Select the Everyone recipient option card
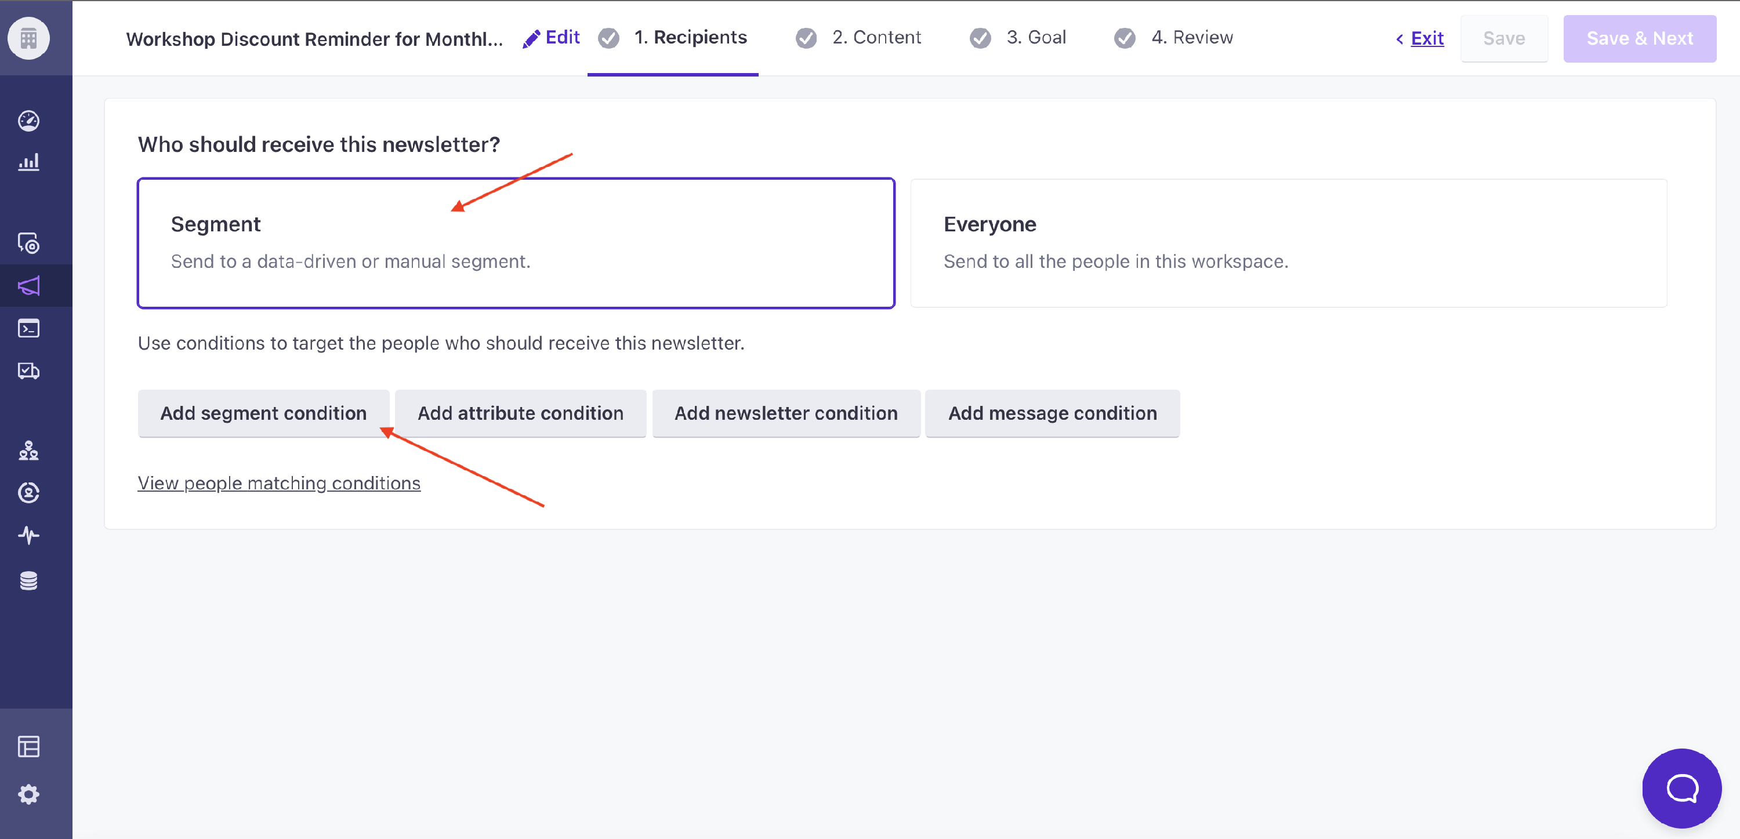This screenshot has height=839, width=1740. [1289, 243]
